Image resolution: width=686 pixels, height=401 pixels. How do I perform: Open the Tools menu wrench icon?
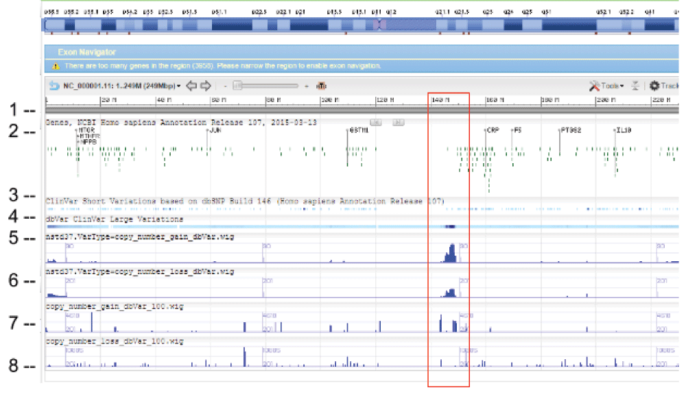[x=595, y=86]
